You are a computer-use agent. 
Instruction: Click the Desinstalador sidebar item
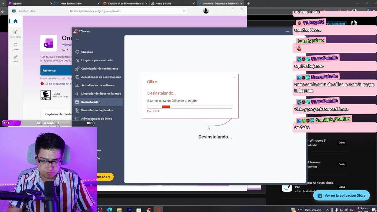pos(98,102)
